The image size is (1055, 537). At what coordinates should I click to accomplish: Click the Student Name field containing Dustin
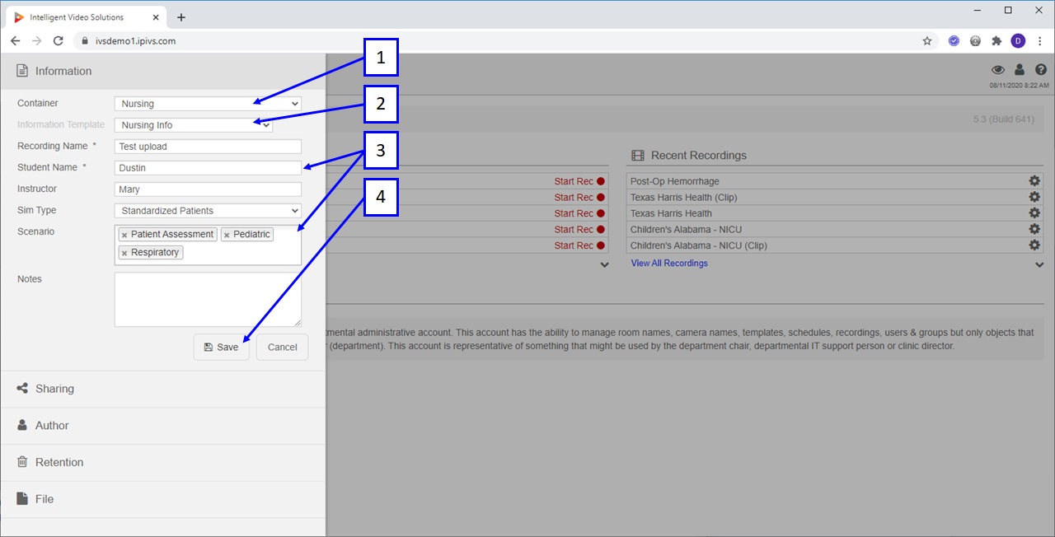pyautogui.click(x=208, y=168)
